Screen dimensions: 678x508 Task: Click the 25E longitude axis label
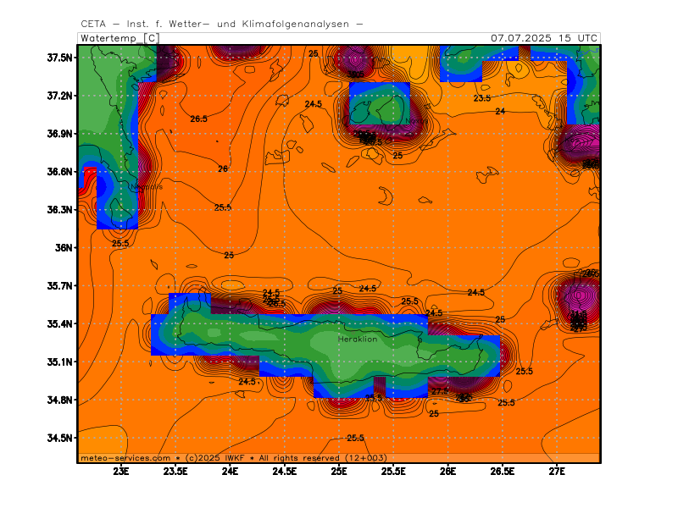[x=339, y=472]
